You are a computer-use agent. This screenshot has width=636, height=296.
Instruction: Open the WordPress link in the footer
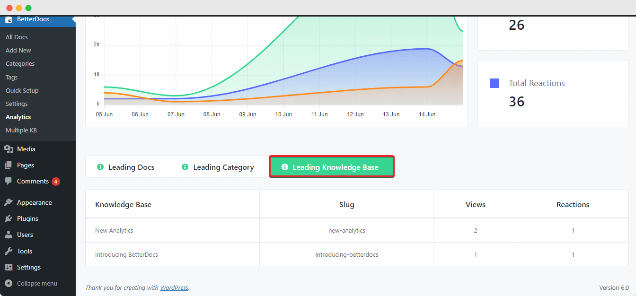pyautogui.click(x=174, y=287)
